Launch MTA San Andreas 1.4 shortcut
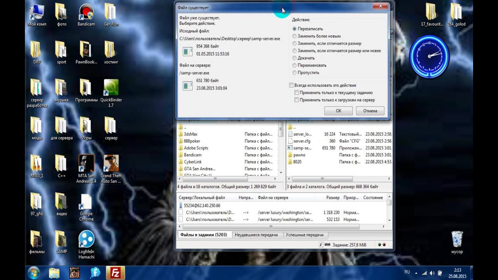 click(x=86, y=169)
